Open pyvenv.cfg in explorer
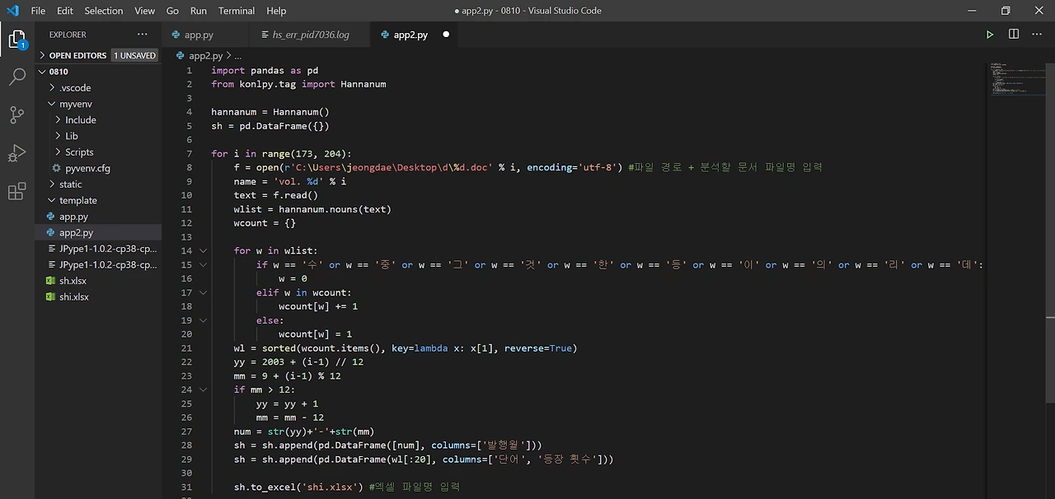This screenshot has height=499, width=1055. coord(98,168)
